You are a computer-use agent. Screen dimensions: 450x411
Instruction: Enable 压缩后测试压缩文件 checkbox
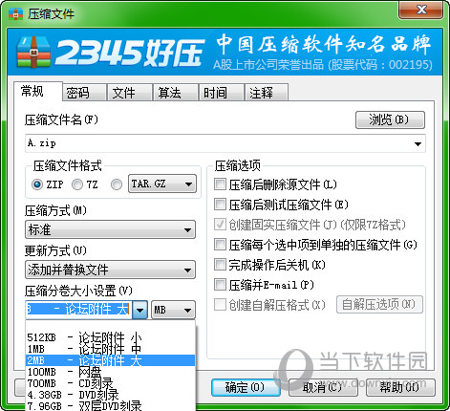pyautogui.click(x=220, y=205)
